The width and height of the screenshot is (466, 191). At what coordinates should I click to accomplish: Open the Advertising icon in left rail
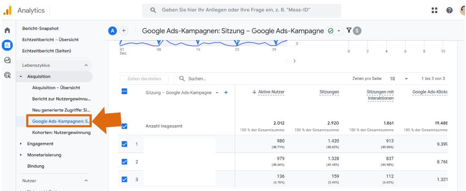click(x=8, y=75)
